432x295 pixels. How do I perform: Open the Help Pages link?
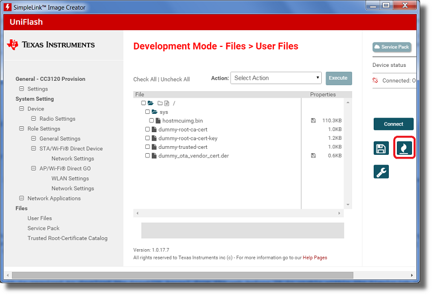pyautogui.click(x=315, y=258)
